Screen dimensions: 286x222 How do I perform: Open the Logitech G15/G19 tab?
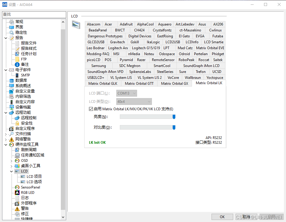click(x=146, y=48)
